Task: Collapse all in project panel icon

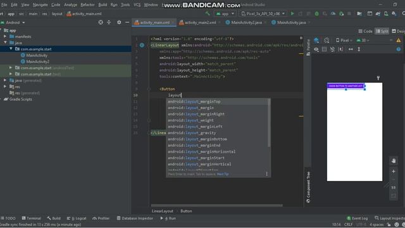Action: (109, 23)
